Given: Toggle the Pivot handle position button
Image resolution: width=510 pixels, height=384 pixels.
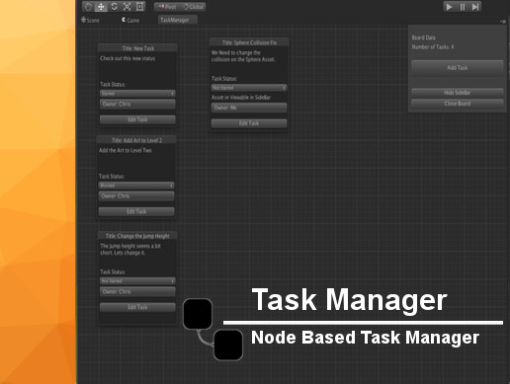Looking at the screenshot, I should point(167,7).
